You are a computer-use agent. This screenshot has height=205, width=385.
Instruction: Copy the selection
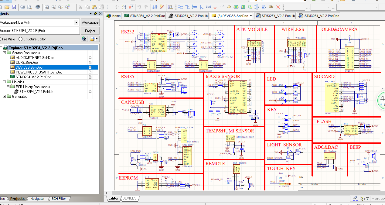(x=87, y=7)
